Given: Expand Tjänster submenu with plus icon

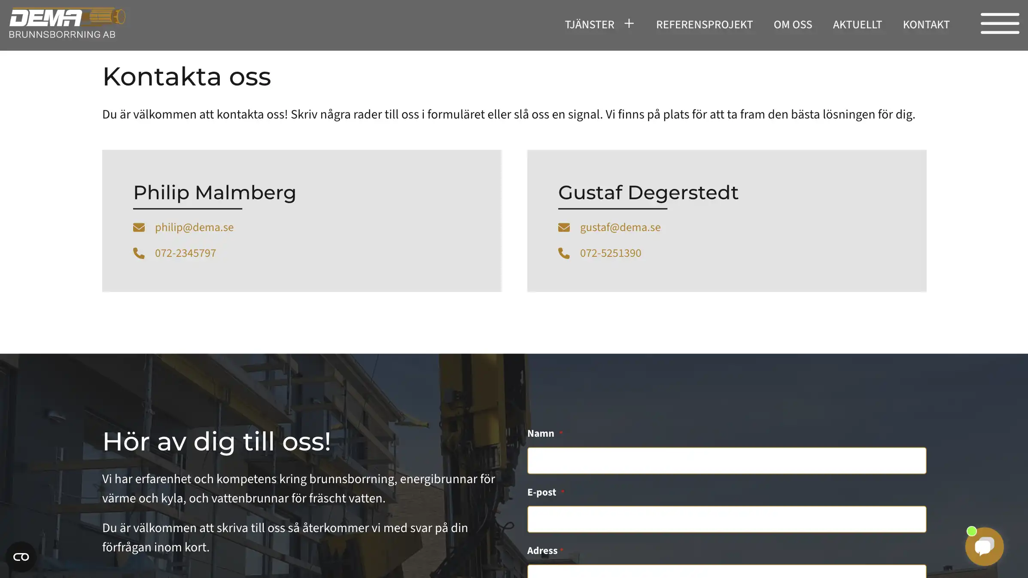Looking at the screenshot, I should (x=629, y=24).
